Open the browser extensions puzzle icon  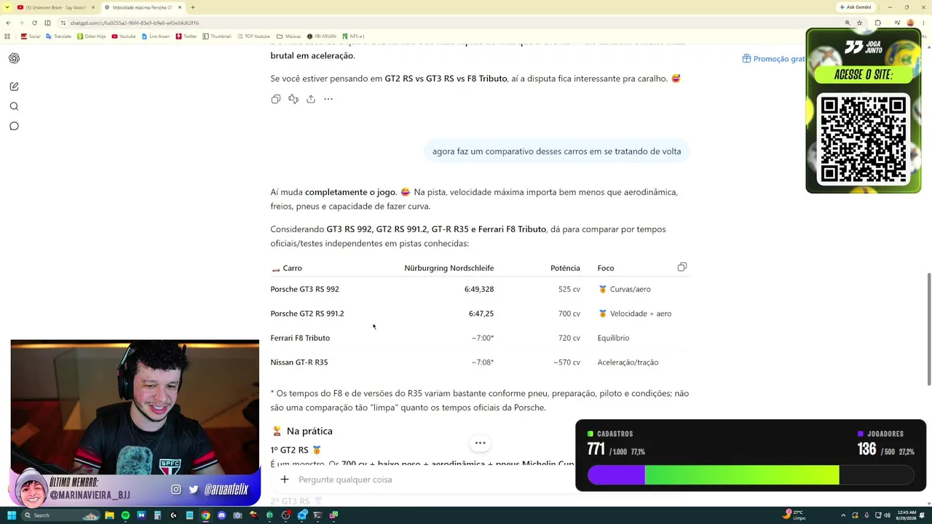pyautogui.click(x=878, y=23)
